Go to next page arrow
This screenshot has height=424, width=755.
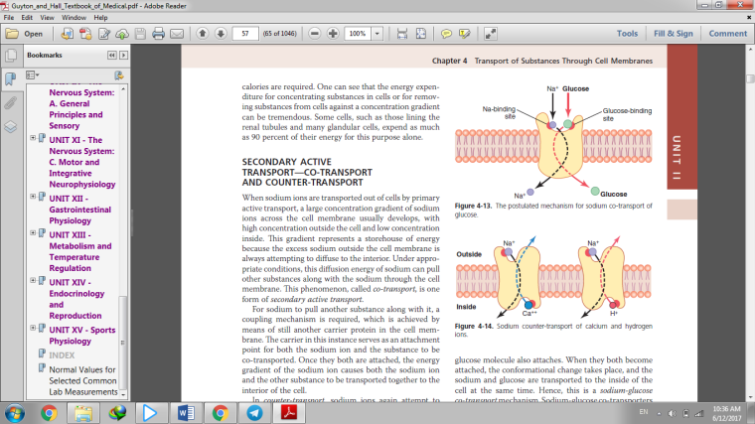pos(221,34)
